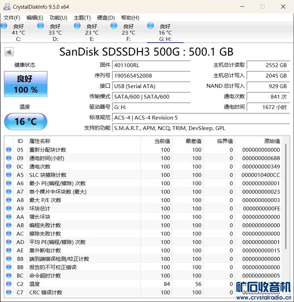Click status orb for attribute 0C row

9,166
